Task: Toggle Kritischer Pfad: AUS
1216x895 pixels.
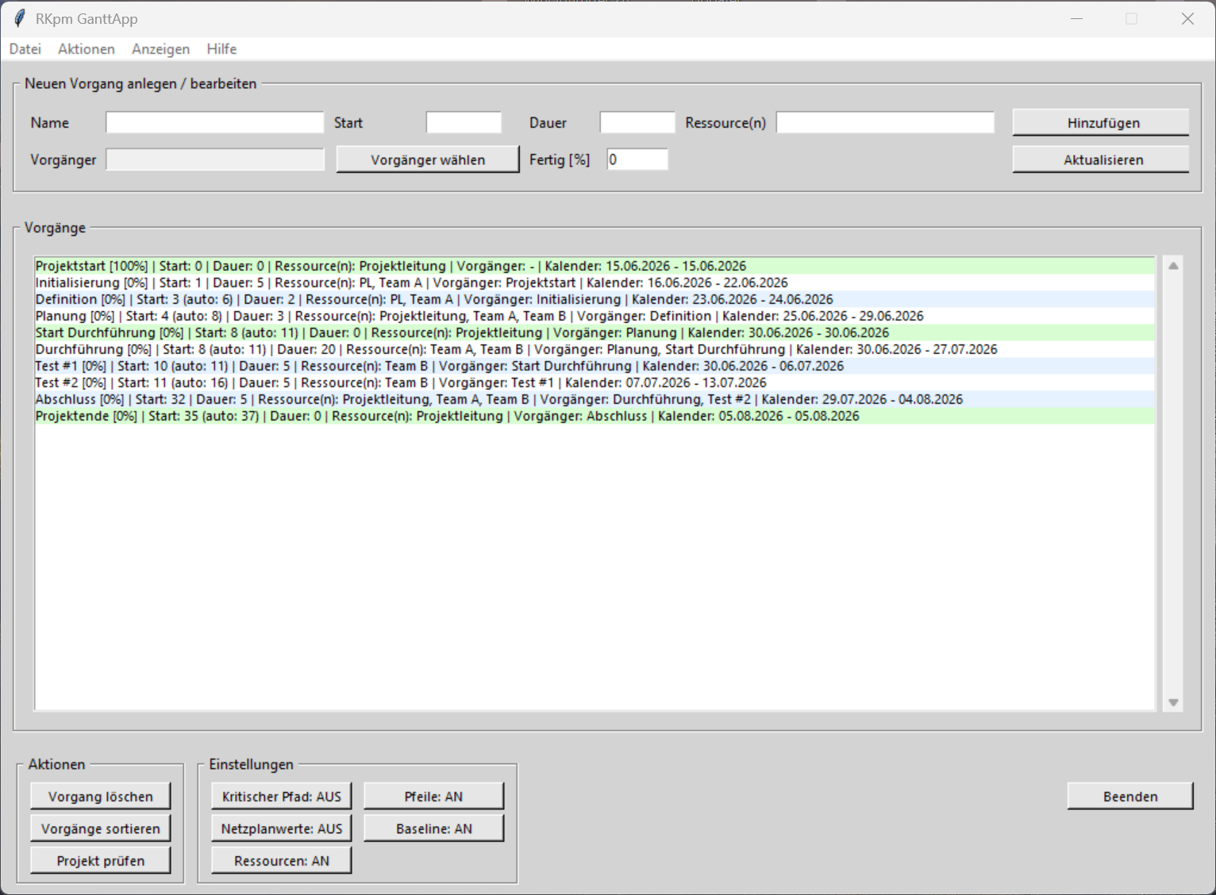Action: 282,797
